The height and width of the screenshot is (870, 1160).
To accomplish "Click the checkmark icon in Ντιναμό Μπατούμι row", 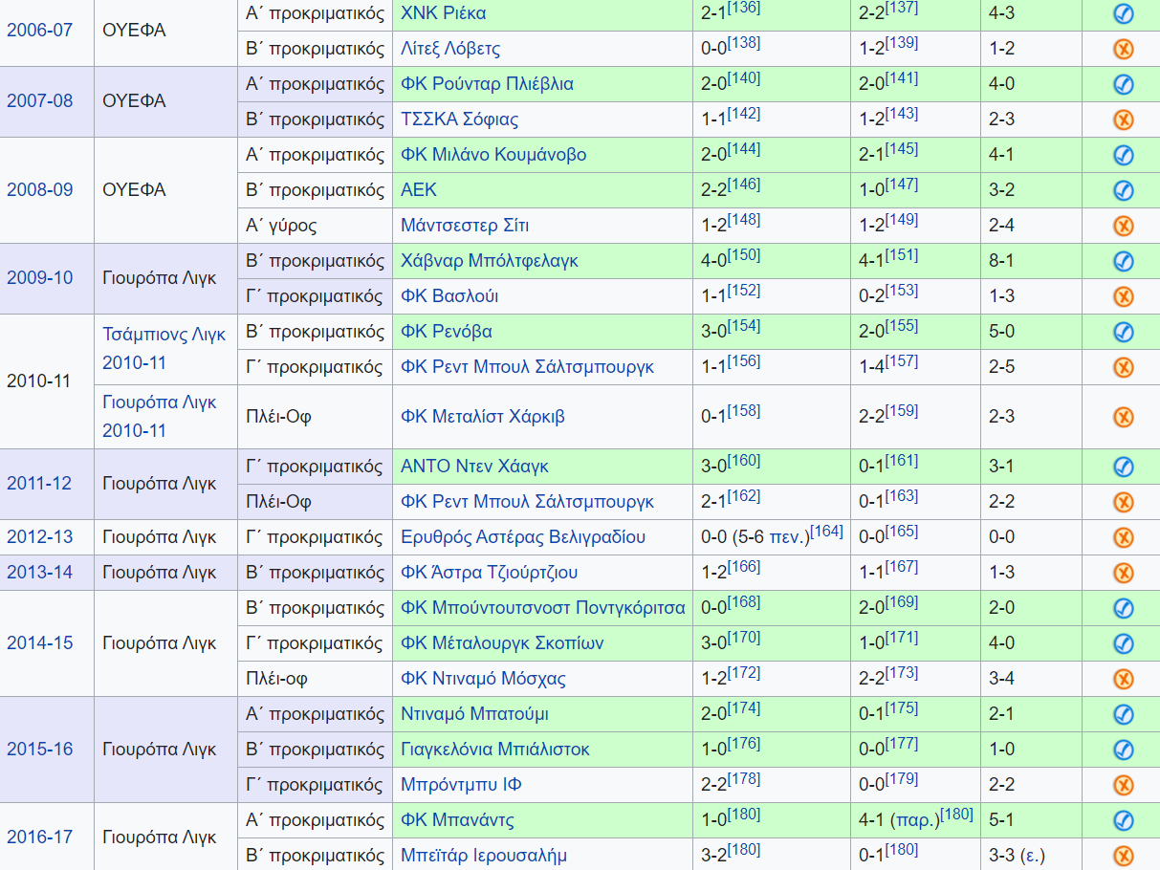I will [1124, 714].
